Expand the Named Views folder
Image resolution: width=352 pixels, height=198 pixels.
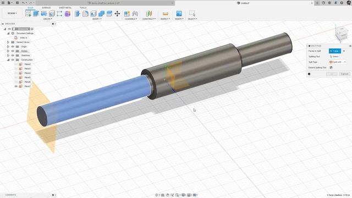coord(8,42)
